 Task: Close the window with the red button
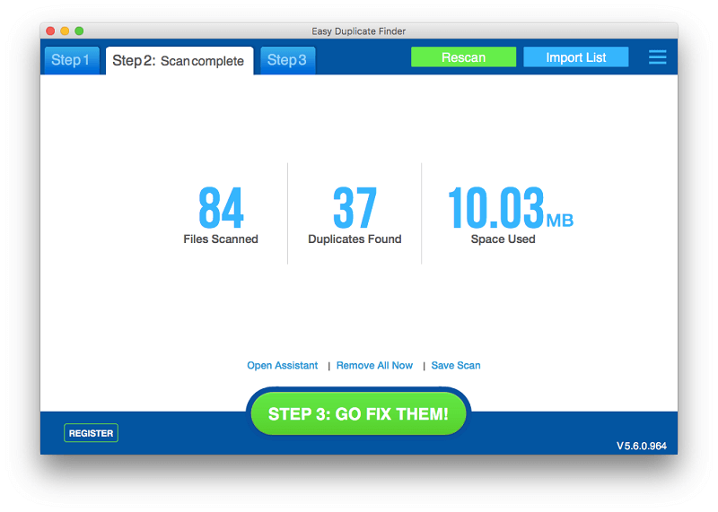point(50,30)
